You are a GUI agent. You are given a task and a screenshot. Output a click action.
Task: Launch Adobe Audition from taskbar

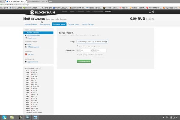[x=28, y=117]
